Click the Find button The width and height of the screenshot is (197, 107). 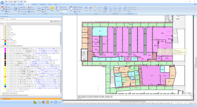click(x=55, y=21)
